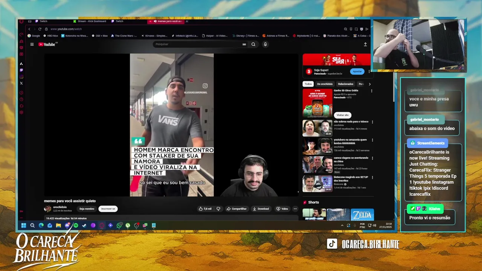Viewport: 482px width, 271px height.
Task: Select the 'De orochidois' filter chip
Action: coord(325,84)
